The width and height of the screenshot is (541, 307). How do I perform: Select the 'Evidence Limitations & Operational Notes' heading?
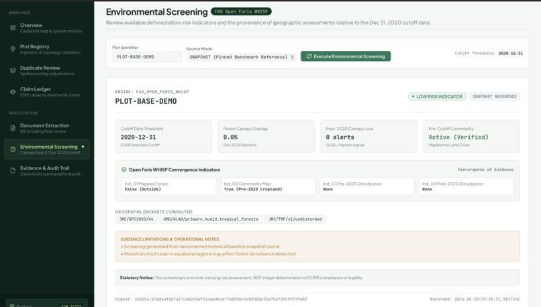click(170, 239)
